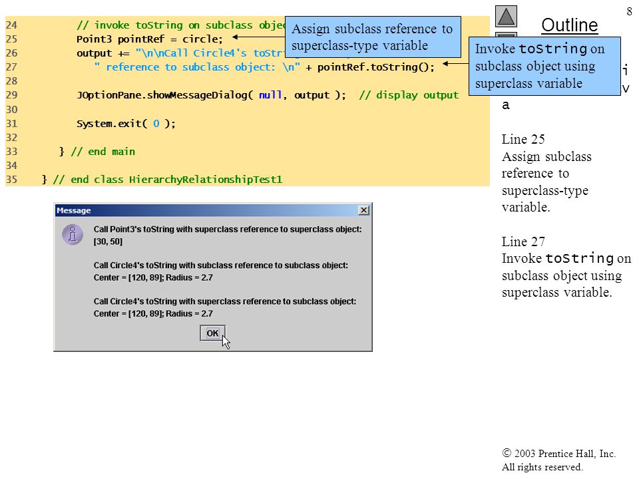This screenshot has width=639, height=479.
Task: Click the '// end main' comment on line 33
Action: (x=103, y=152)
